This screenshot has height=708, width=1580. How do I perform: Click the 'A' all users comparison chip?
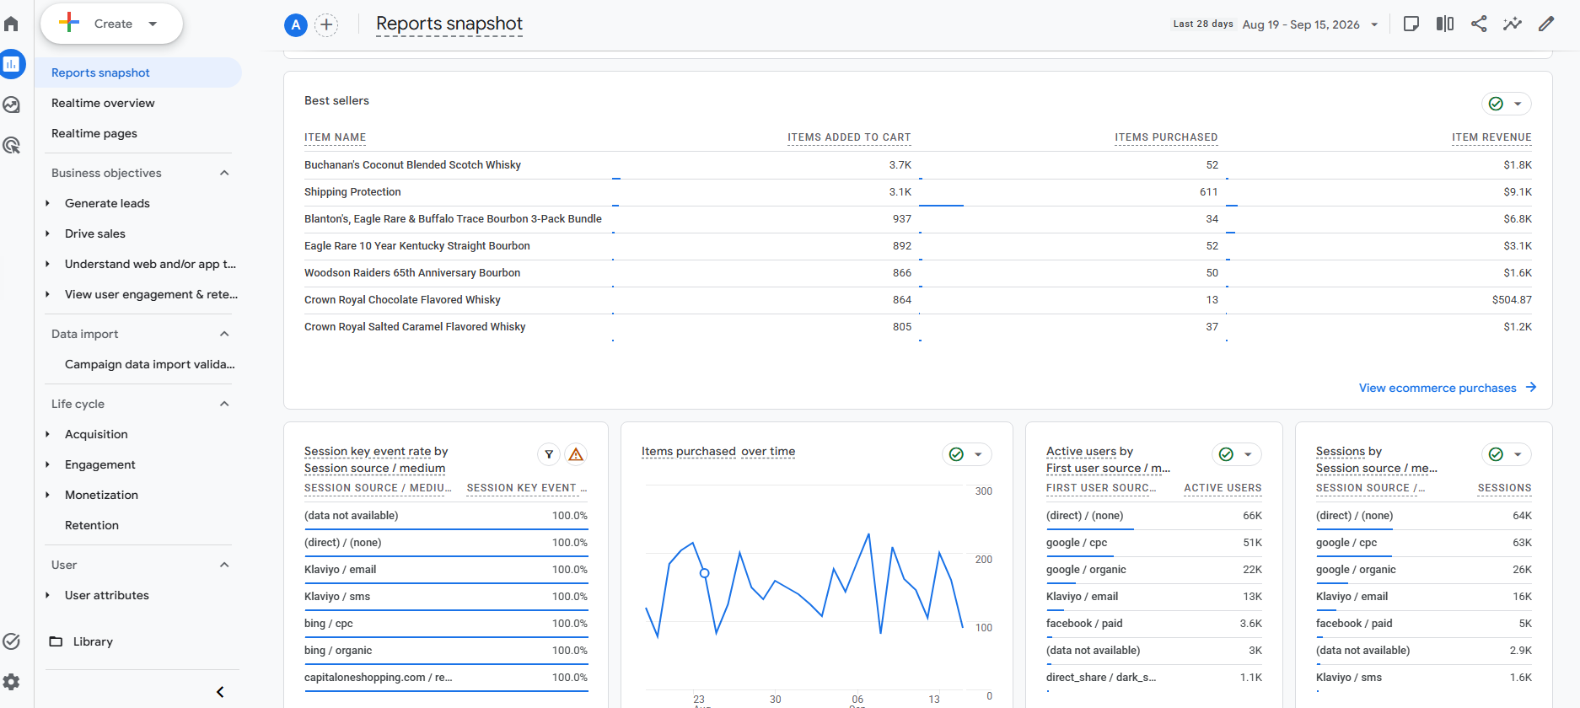[x=295, y=25]
